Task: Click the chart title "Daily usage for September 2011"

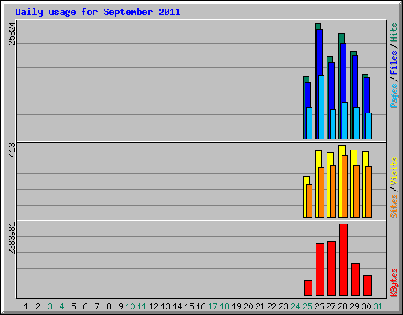Action: click(x=98, y=13)
